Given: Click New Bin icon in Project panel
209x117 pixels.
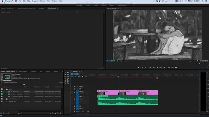Looking at the screenshot, I should pos(55,113).
